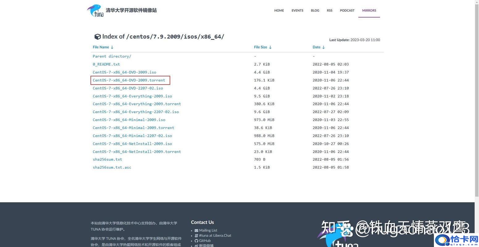Click the box icon beside Index of
Viewport: 479px width, 247px height.
[x=97, y=37]
